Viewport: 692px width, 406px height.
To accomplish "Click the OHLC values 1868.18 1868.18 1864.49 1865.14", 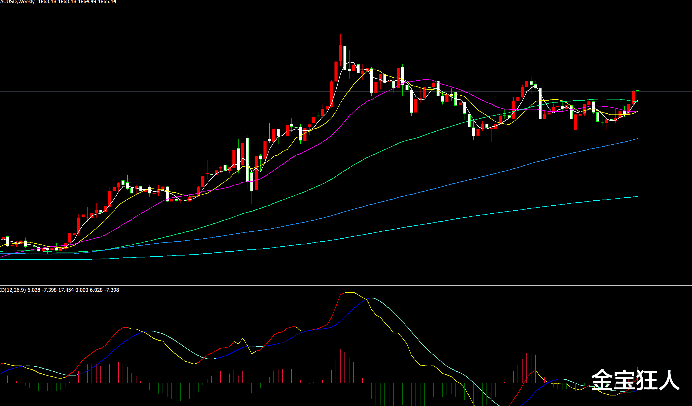I will pos(77,2).
